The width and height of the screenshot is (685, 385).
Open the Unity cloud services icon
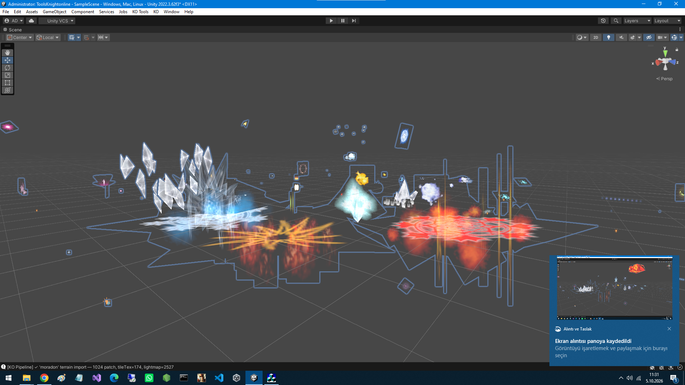(x=31, y=21)
